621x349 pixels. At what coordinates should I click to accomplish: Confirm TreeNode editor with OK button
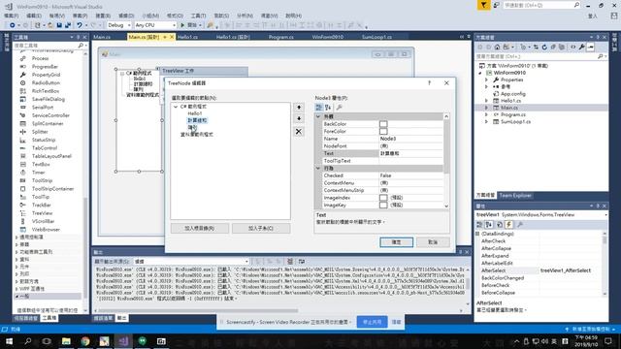click(397, 242)
